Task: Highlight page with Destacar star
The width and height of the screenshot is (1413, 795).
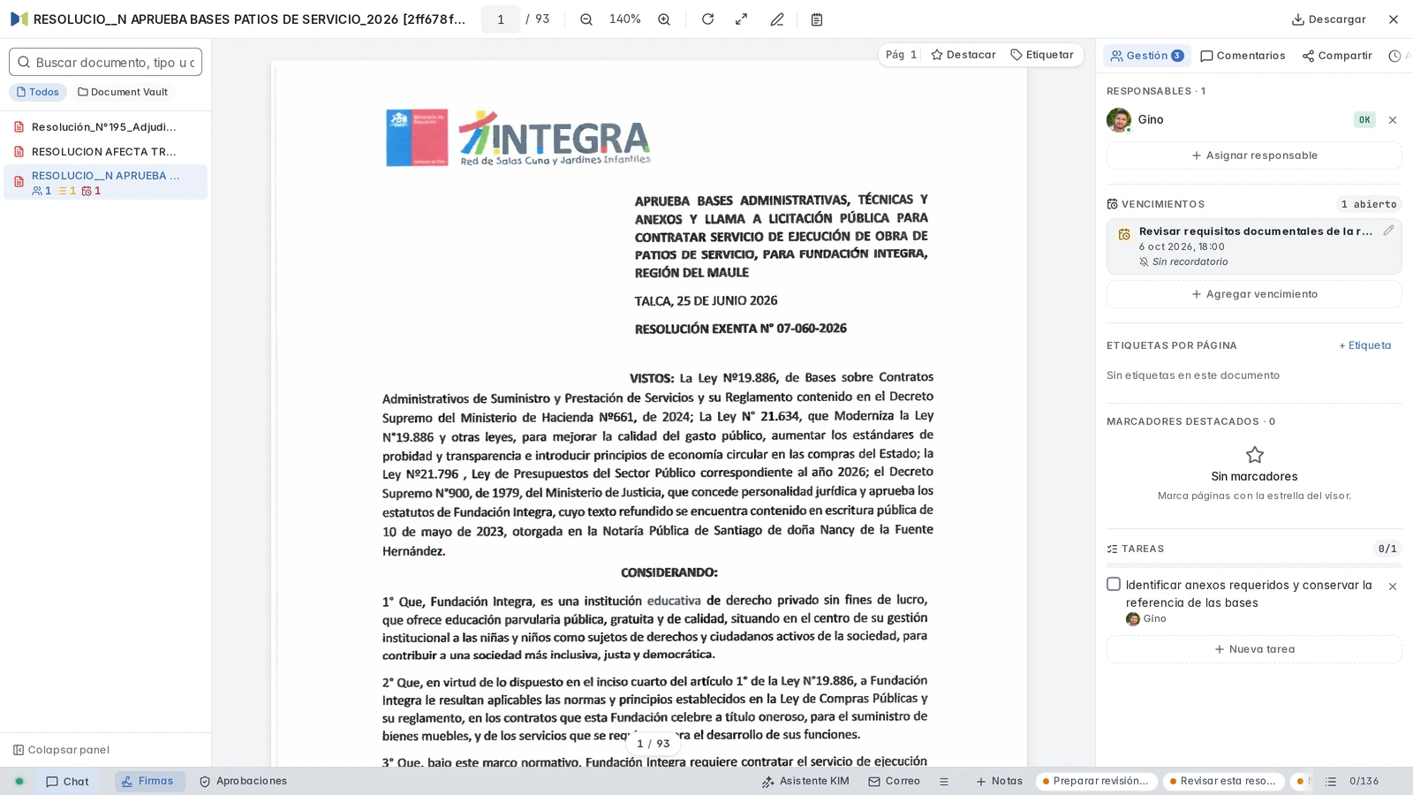Action: coord(963,55)
